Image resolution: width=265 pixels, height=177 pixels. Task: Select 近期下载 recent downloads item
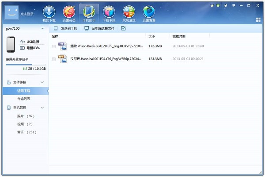click(26, 91)
